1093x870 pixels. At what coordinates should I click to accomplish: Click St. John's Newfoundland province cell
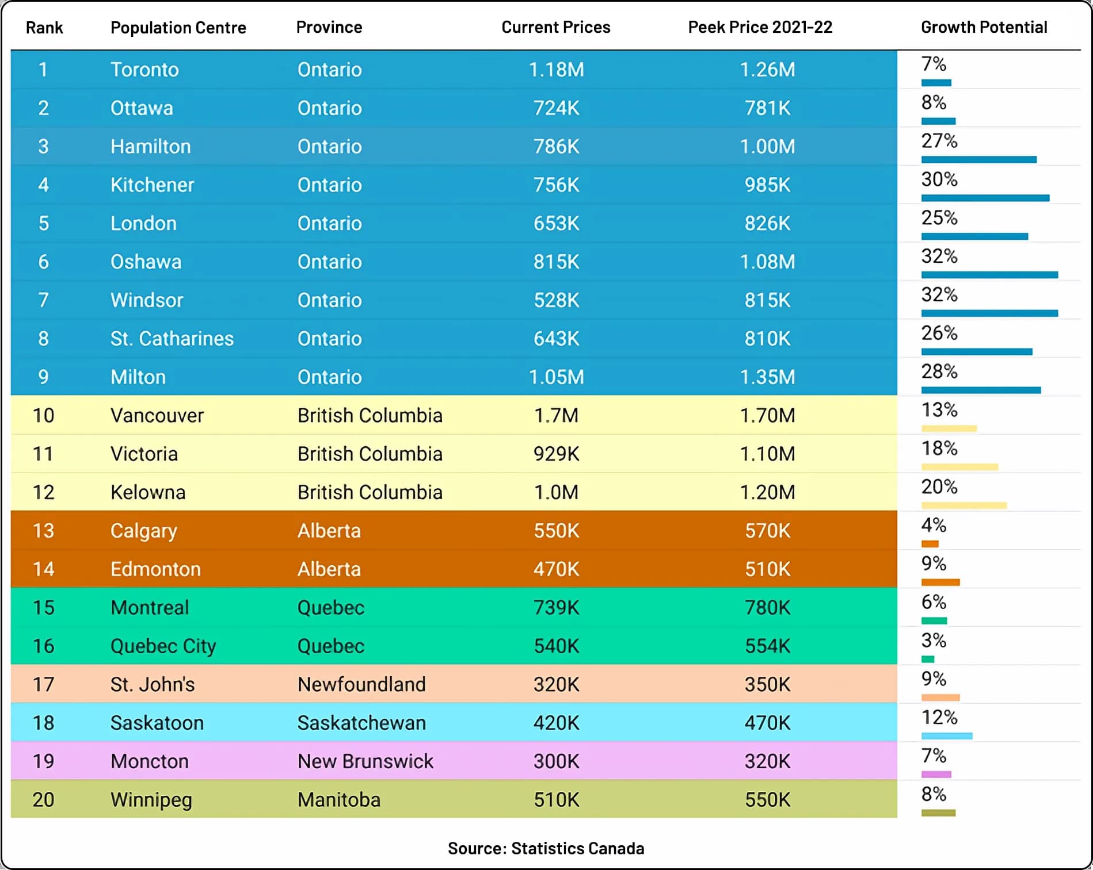tap(361, 684)
